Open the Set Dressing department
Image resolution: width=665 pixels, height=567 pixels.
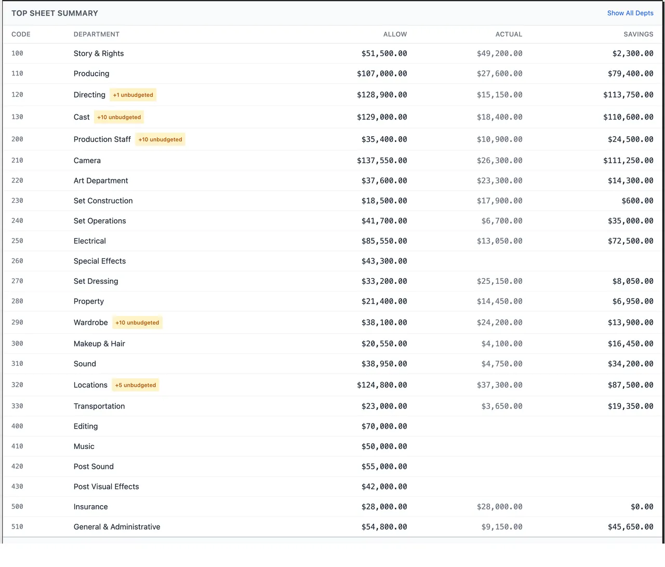coord(96,281)
